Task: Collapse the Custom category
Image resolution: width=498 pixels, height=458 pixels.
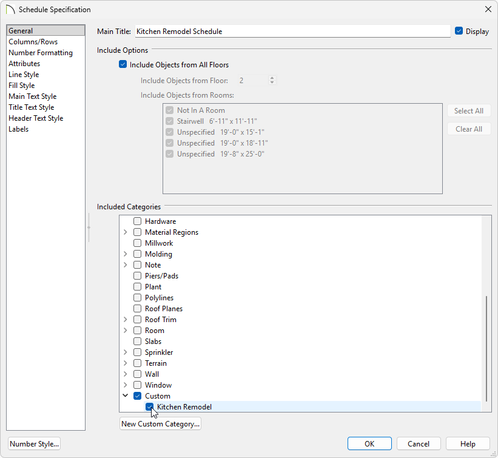Action: (x=125, y=396)
